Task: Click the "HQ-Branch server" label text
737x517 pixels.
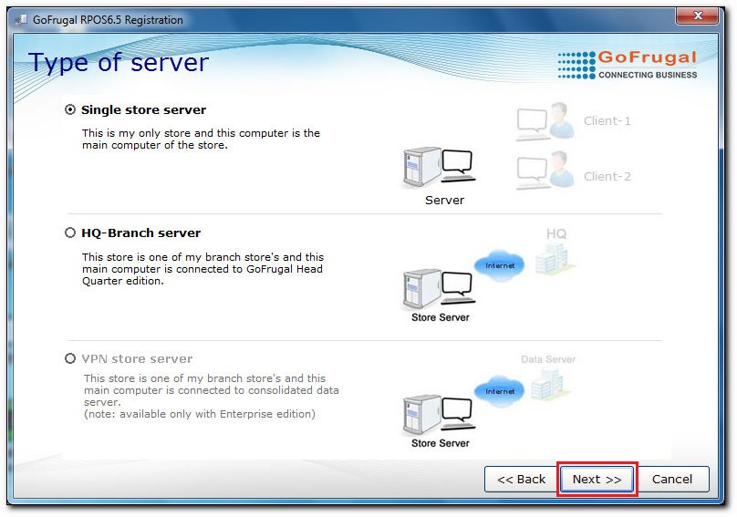Action: tap(141, 233)
